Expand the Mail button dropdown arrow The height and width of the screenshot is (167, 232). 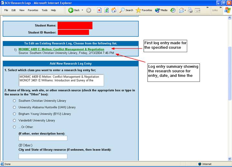(x=186, y=10)
